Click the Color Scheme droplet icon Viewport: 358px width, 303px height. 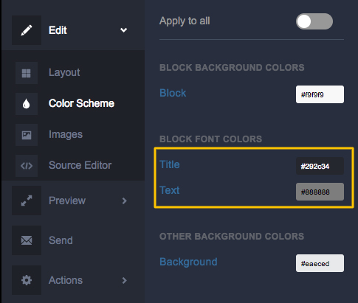coord(27,104)
